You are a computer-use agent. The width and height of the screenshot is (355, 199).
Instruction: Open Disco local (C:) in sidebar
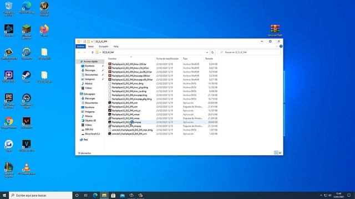[x=92, y=134]
